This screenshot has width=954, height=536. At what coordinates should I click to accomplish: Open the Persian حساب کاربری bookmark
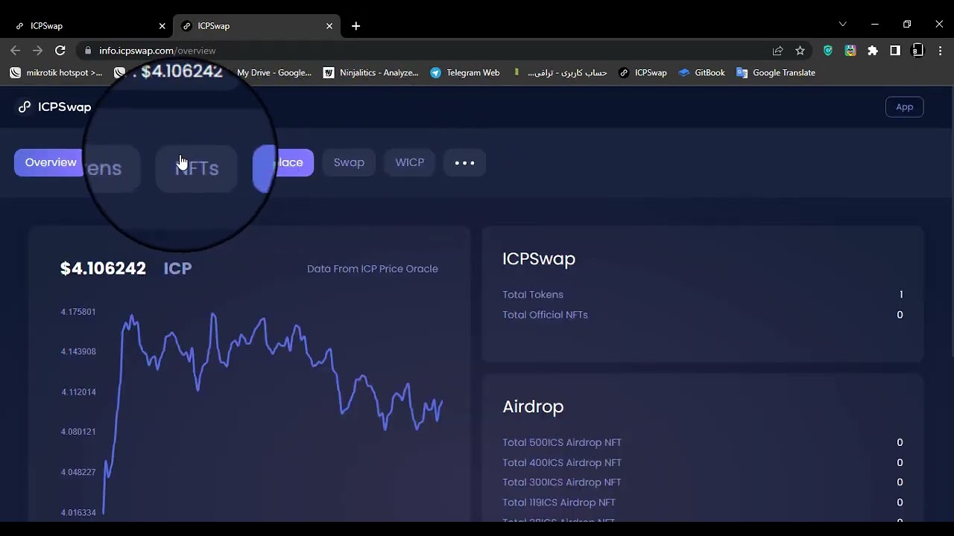pos(560,73)
